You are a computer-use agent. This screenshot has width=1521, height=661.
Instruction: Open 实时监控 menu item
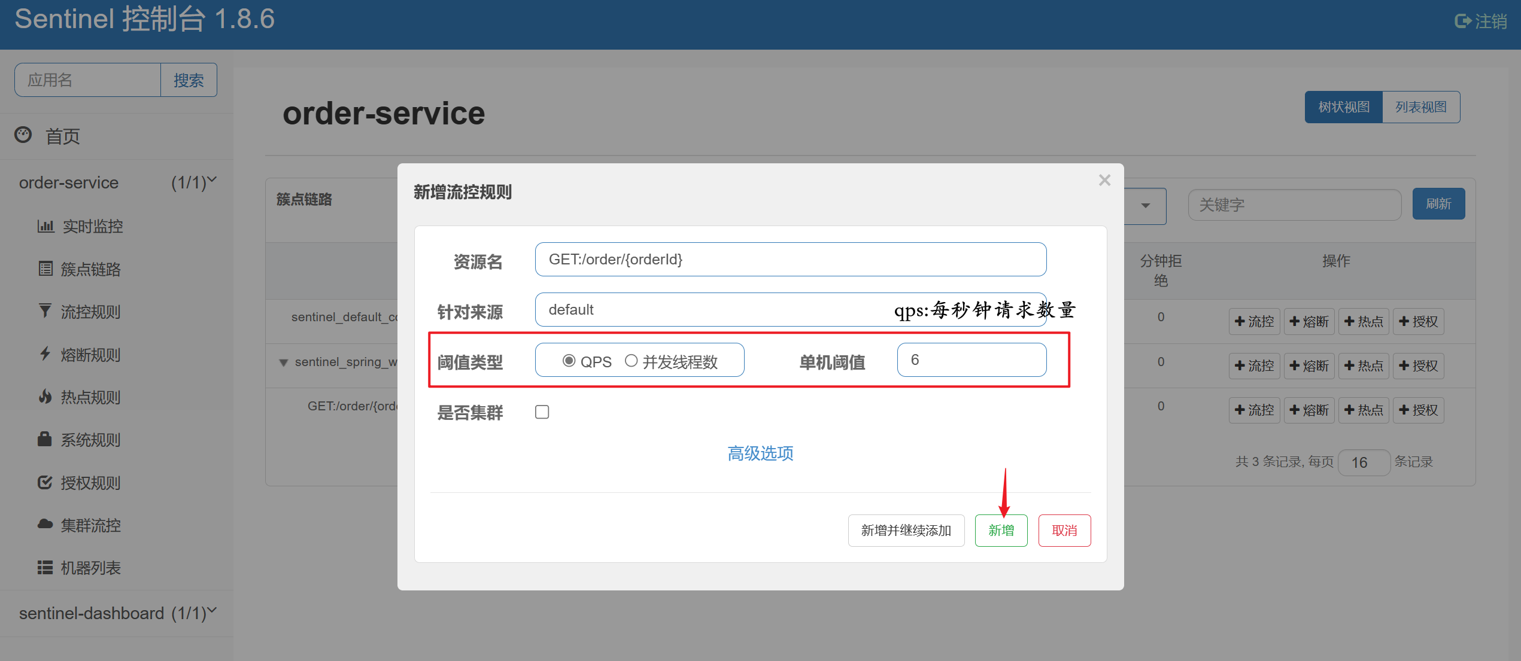93,227
